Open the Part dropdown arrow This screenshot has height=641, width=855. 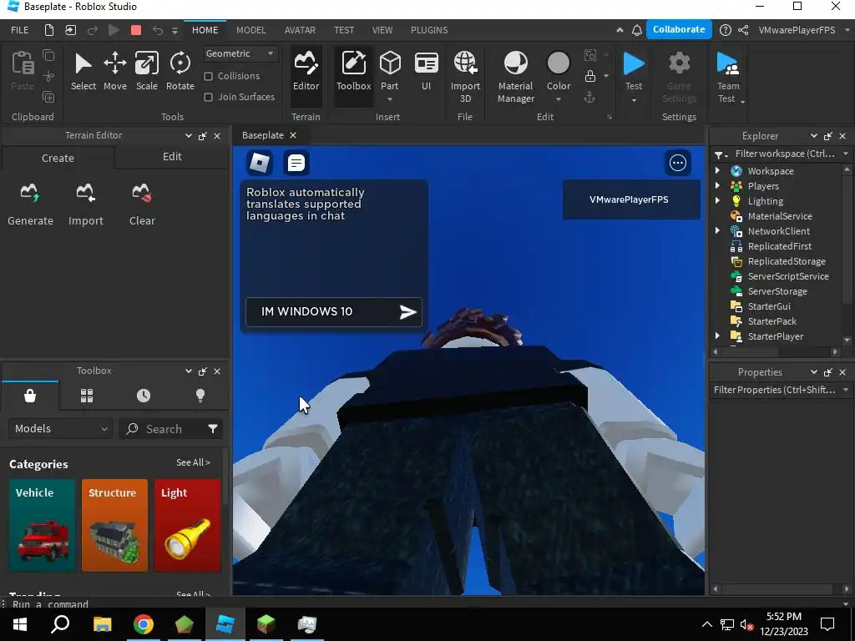(x=390, y=100)
